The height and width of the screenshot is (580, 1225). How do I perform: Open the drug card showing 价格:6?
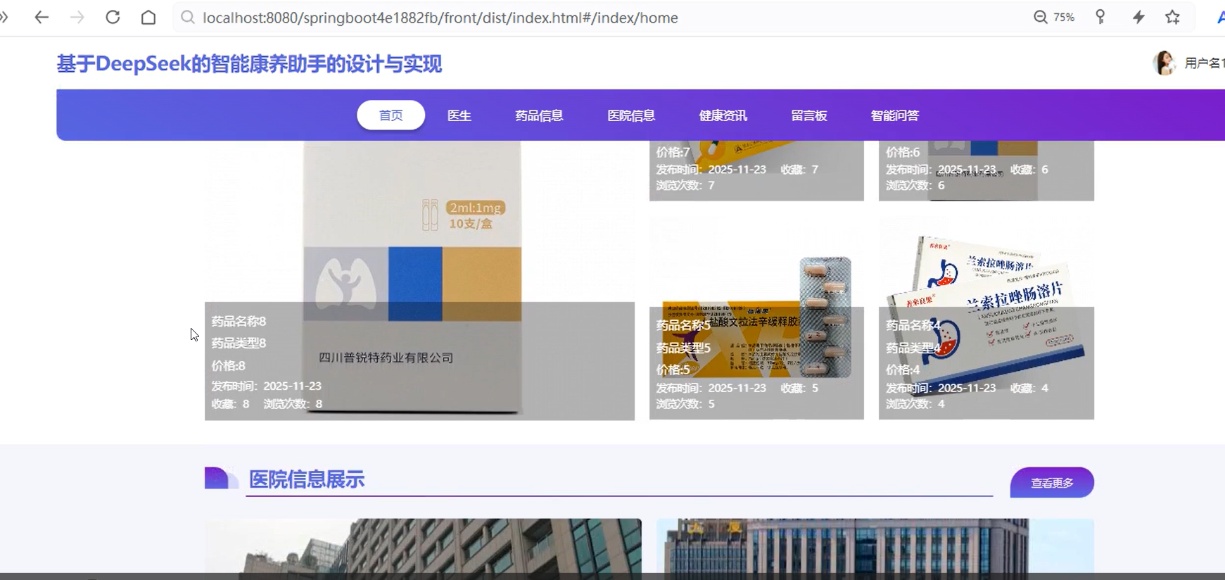986,170
